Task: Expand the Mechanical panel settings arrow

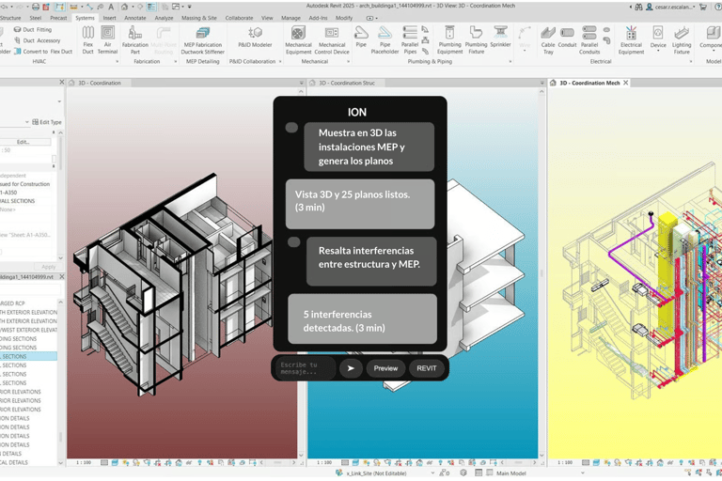Action: pyautogui.click(x=348, y=61)
